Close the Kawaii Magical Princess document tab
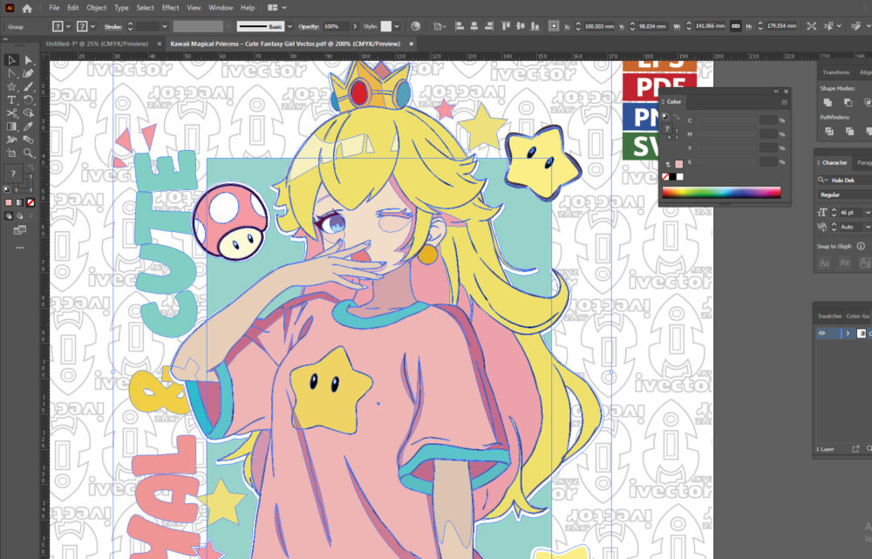The width and height of the screenshot is (872, 559). [412, 44]
